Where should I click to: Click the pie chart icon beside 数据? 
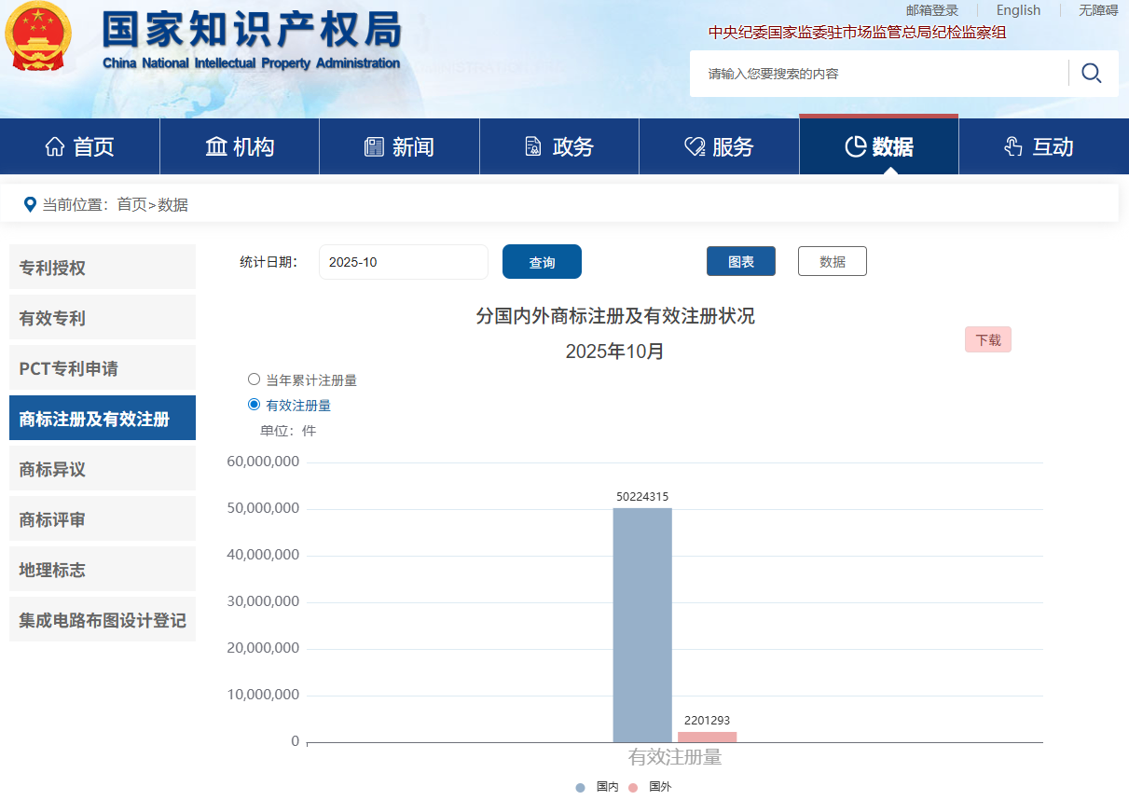[855, 146]
